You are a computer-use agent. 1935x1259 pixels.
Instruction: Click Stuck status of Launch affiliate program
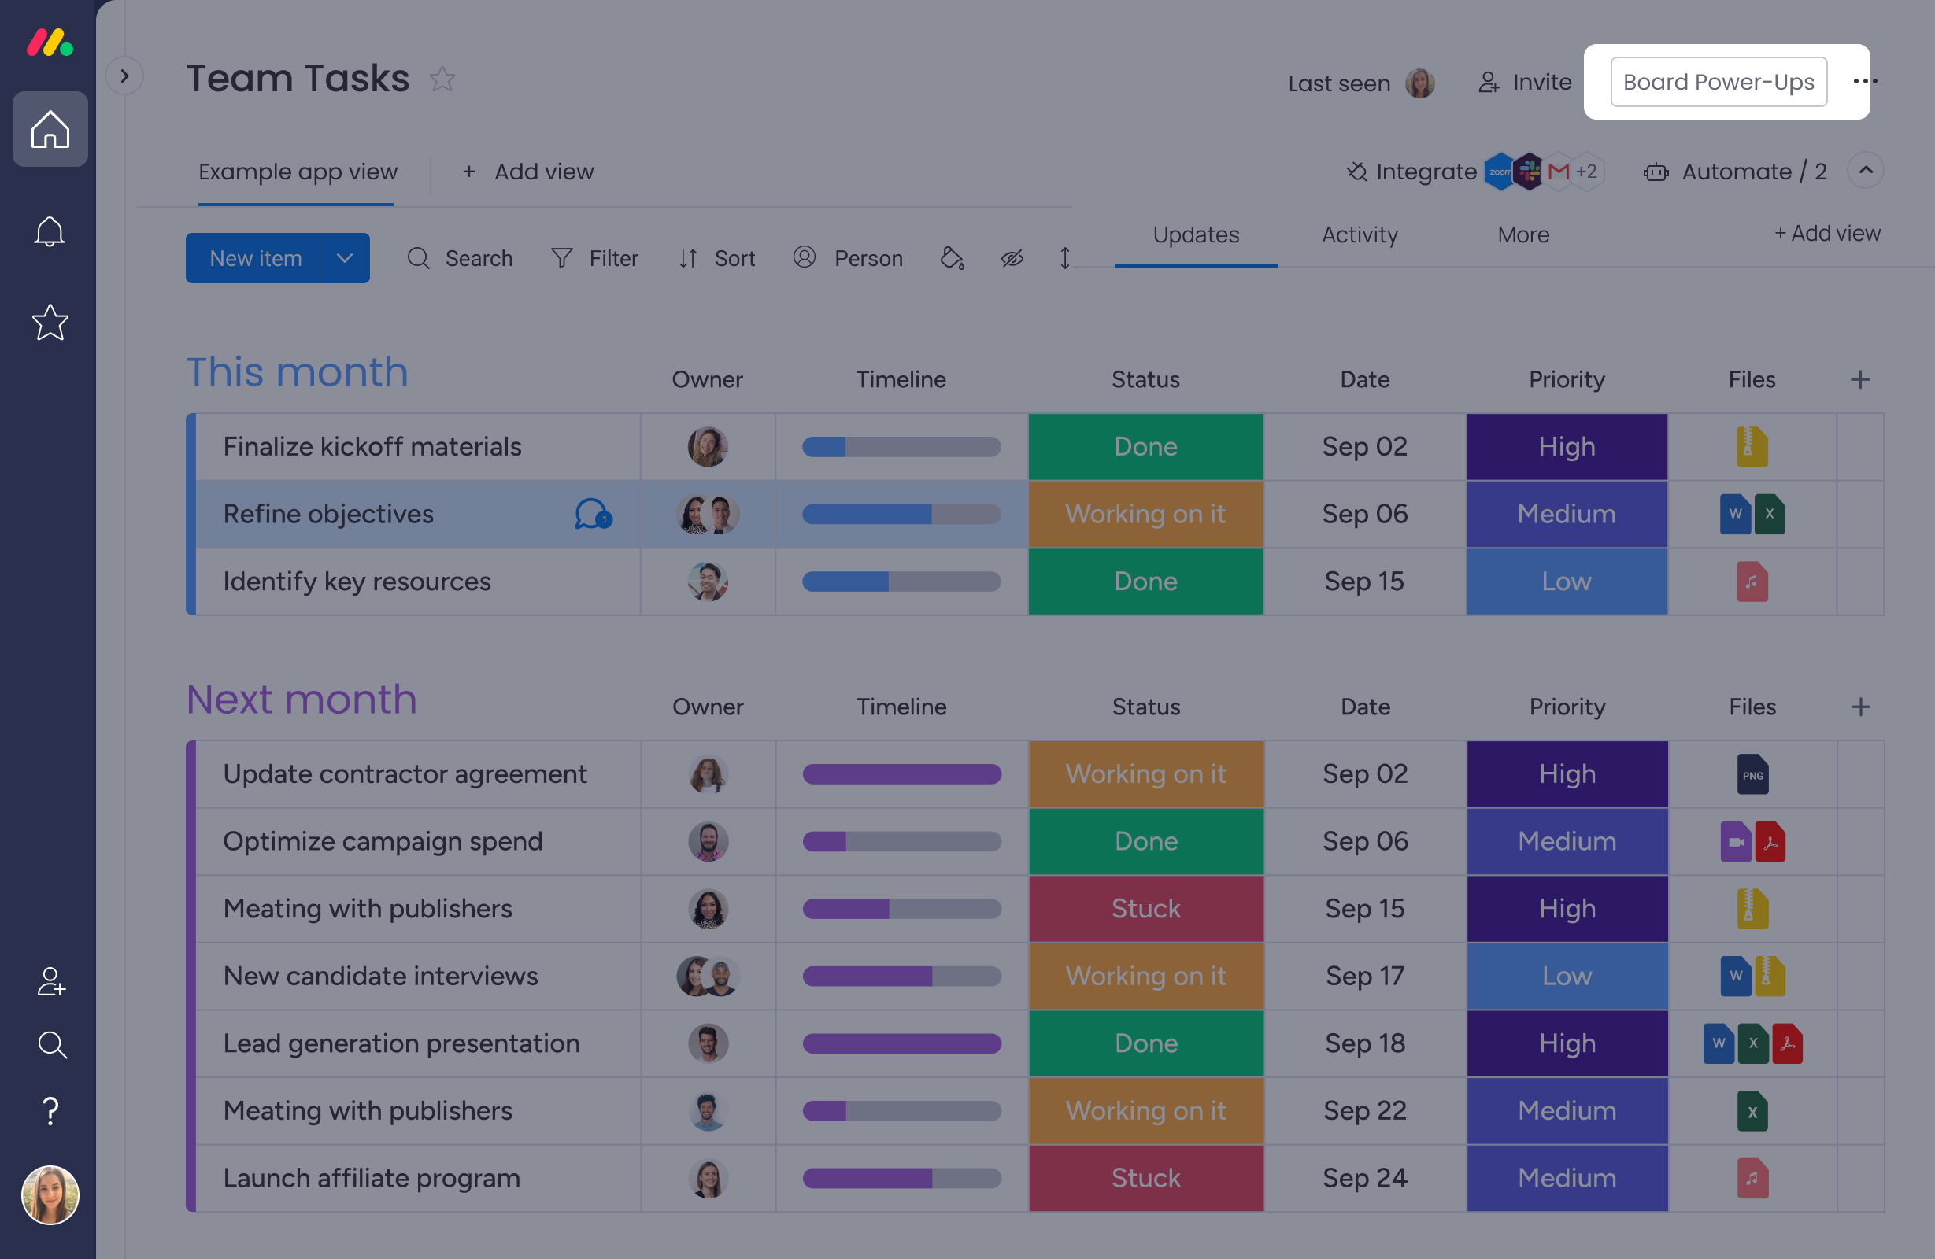[x=1145, y=1178]
